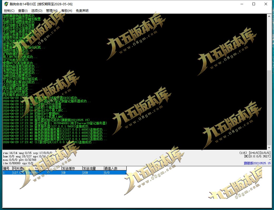Open the 选项(O) menu
The width and height of the screenshot is (274, 210).
tap(37, 11)
